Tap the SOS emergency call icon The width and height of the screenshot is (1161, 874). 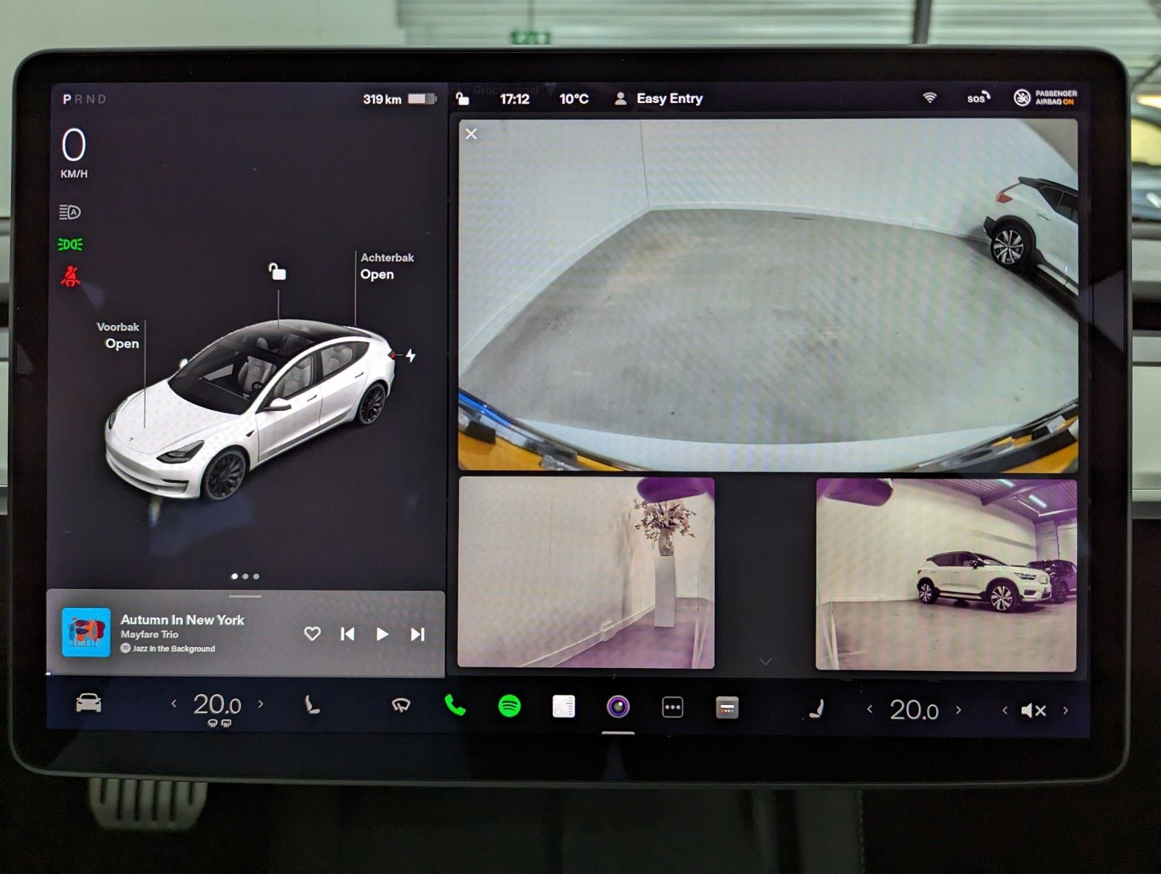(x=977, y=97)
